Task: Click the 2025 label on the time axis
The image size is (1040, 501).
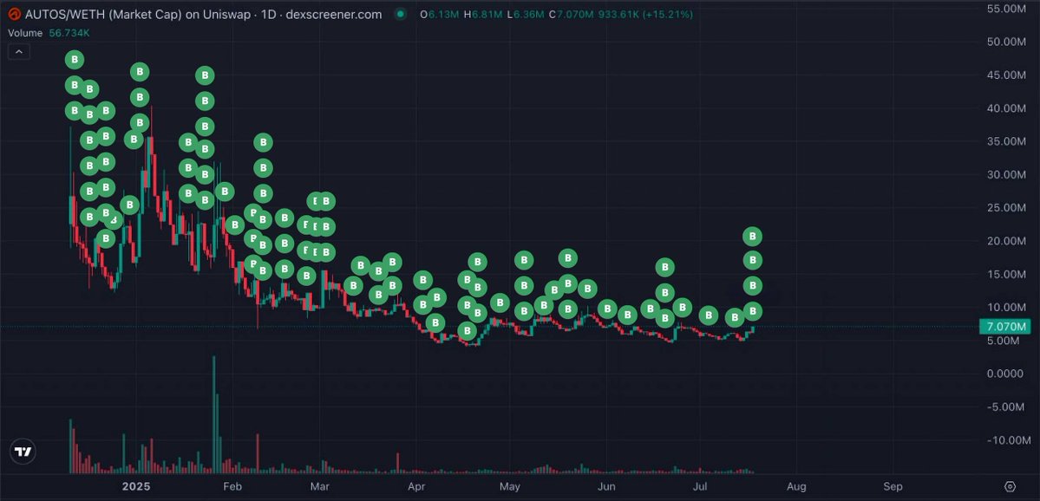Action: (136, 486)
